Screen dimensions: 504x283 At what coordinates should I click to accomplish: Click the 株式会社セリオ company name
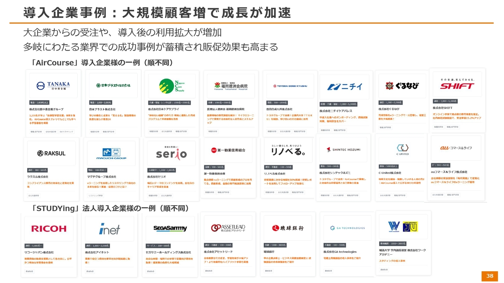tap(157, 177)
